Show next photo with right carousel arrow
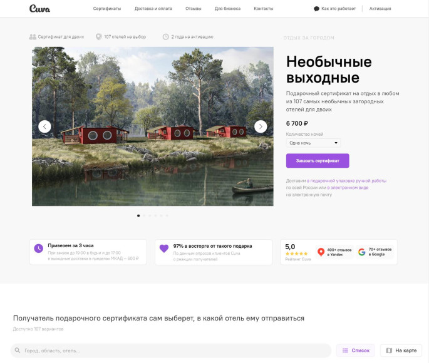The image size is (429, 363). [261, 126]
